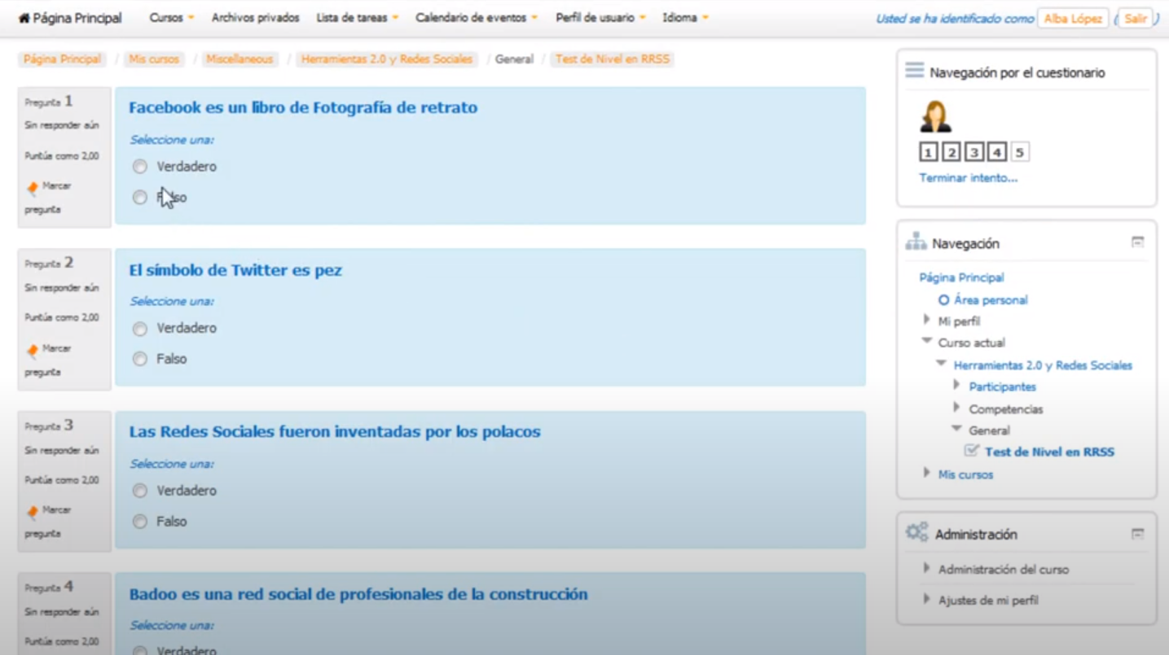This screenshot has height=655, width=1169.
Task: Click the 'General' breadcrumb text
Action: coord(514,59)
